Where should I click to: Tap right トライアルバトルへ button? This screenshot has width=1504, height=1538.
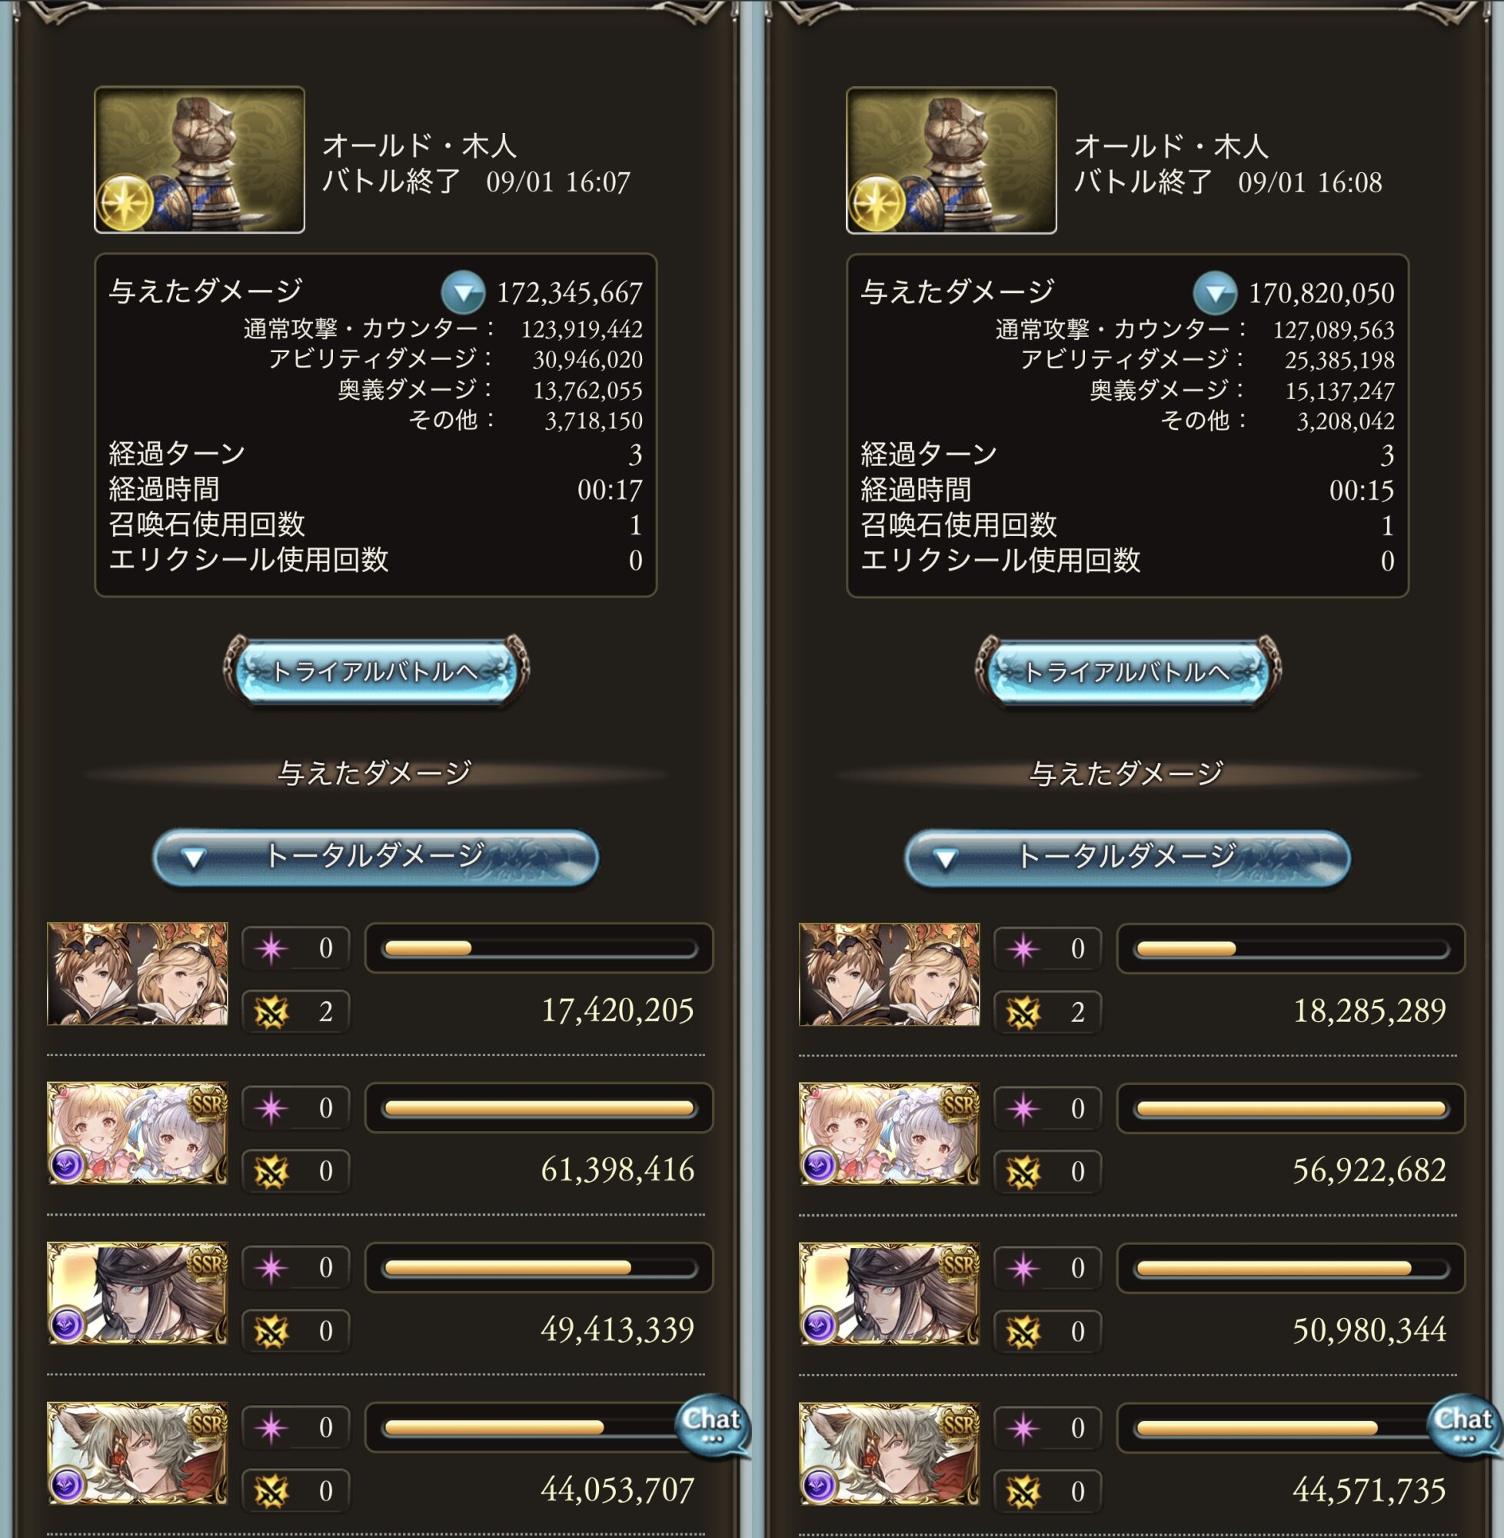pos(1129,672)
